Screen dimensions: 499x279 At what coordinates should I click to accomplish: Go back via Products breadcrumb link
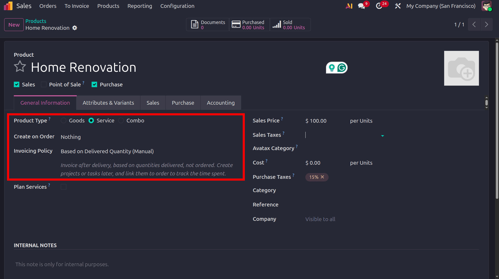tap(36, 21)
